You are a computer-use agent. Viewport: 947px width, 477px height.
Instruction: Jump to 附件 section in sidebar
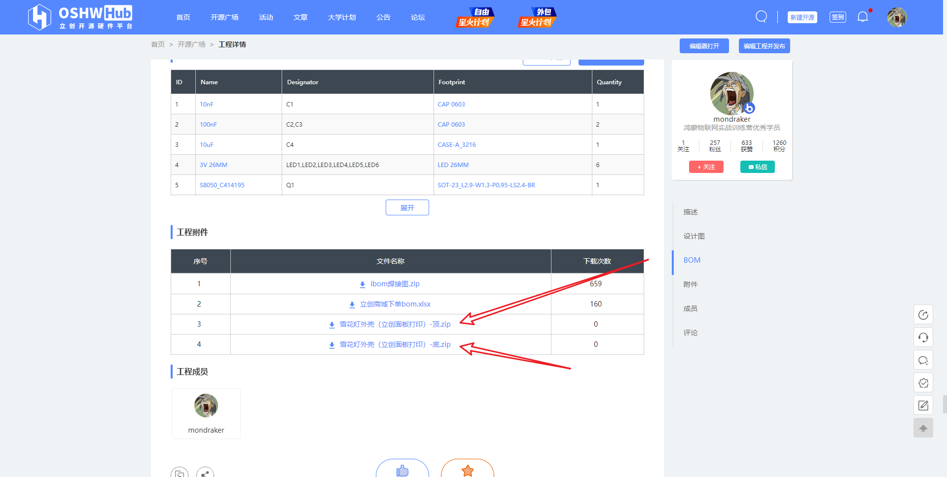[x=691, y=284]
